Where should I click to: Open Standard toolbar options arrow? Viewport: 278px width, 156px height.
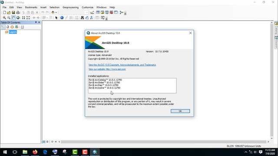coord(125,13)
